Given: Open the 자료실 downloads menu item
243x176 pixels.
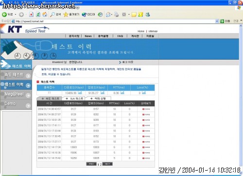Looking at the screenshot, I should point(150,36).
